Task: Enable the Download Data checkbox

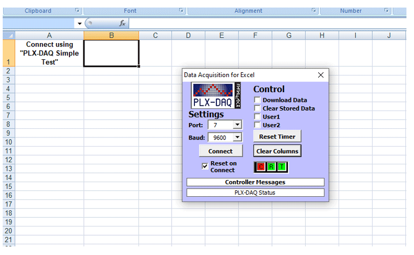Action: tap(257, 100)
